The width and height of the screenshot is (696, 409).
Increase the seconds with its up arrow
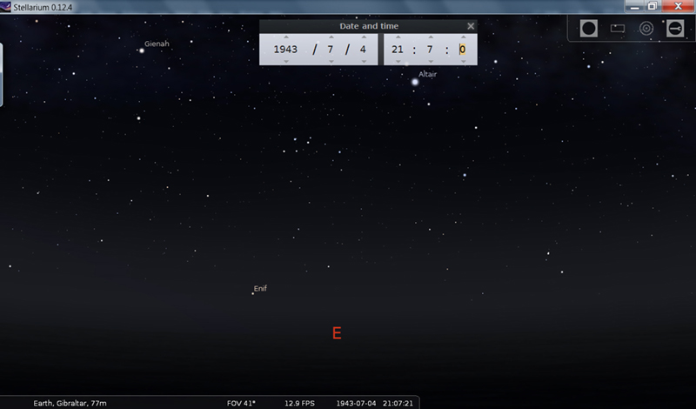click(x=464, y=37)
